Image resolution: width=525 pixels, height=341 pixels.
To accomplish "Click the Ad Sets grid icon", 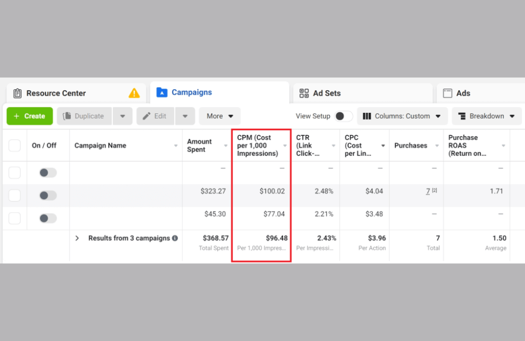I will tap(303, 93).
